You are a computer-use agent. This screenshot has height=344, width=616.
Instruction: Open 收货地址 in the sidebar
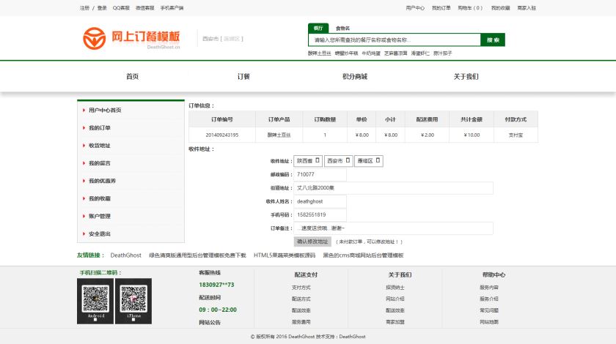[x=100, y=146]
